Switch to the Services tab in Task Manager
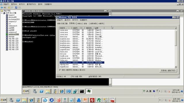Screen dimensions: 184x103 pos(80,23)
